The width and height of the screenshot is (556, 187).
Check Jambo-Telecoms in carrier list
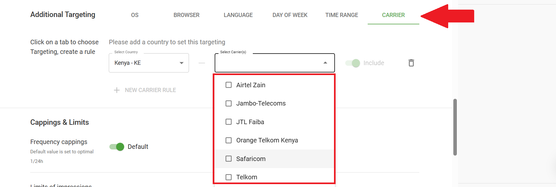(228, 103)
